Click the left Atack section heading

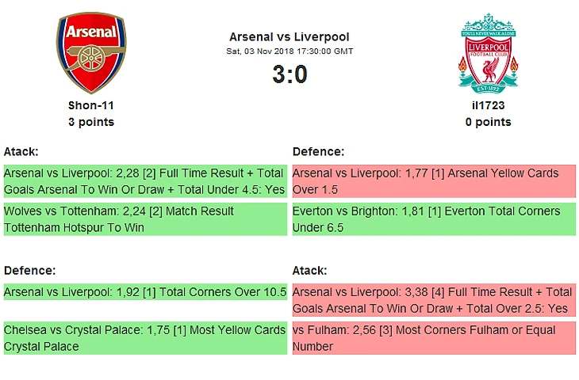pos(21,151)
